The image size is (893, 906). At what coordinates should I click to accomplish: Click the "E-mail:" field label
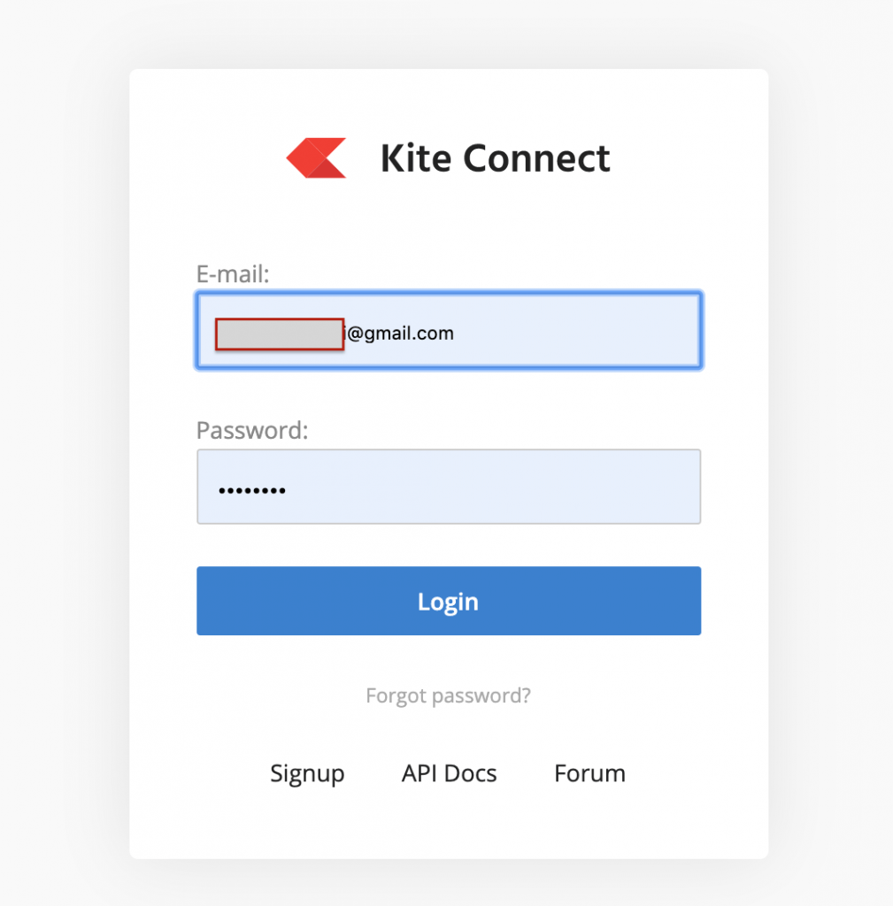233,274
